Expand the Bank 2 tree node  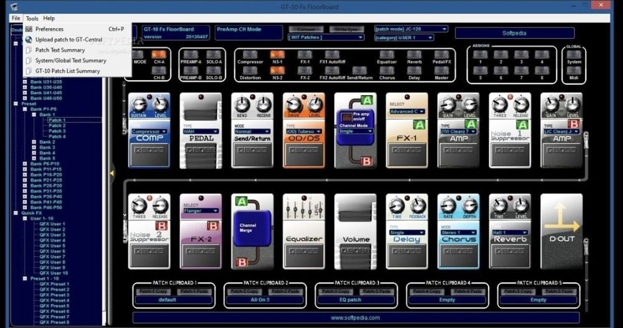pos(34,142)
